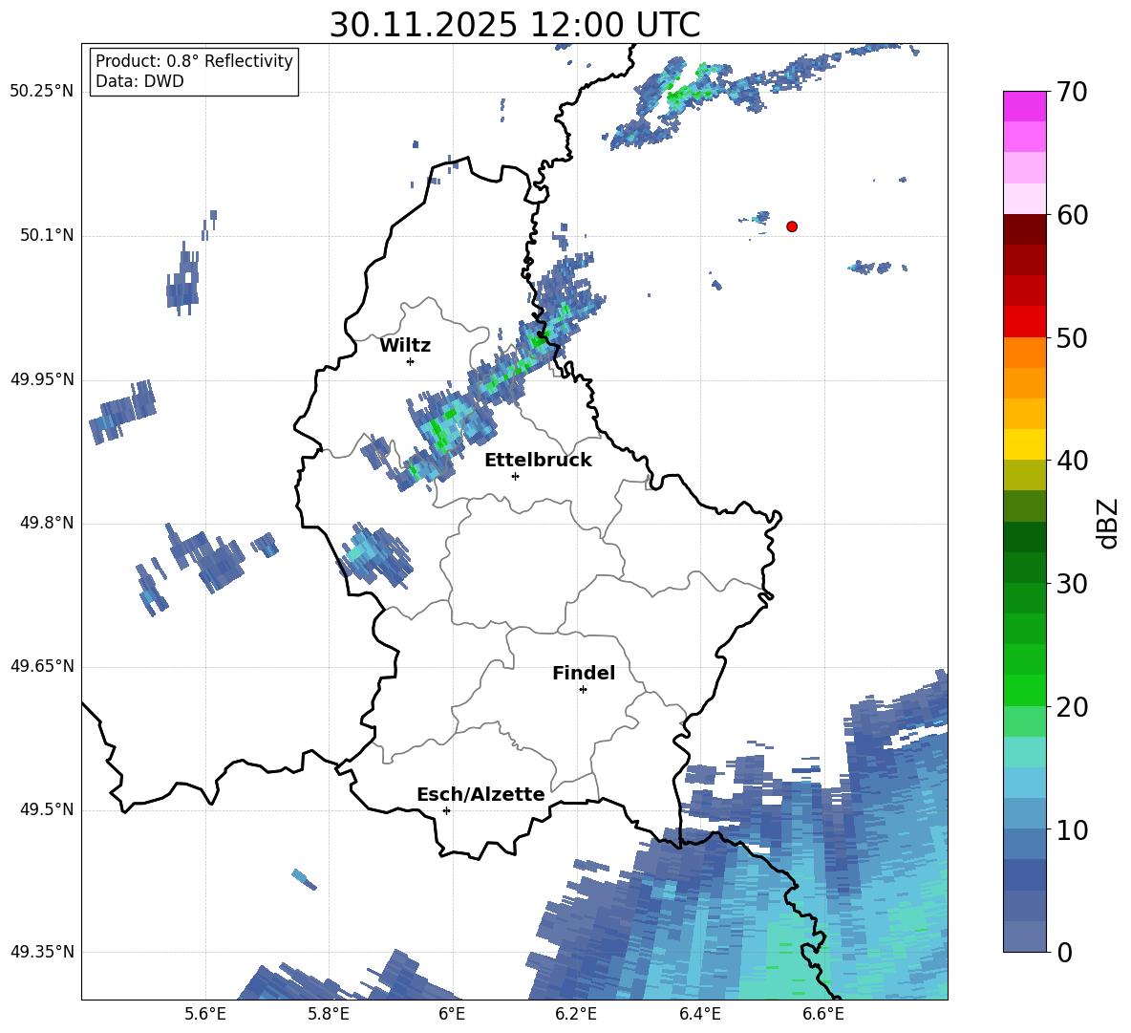The height and width of the screenshot is (1033, 1131).
Task: Pick the dark red colorbar segment just below 60
Action: pyautogui.click(x=1024, y=228)
